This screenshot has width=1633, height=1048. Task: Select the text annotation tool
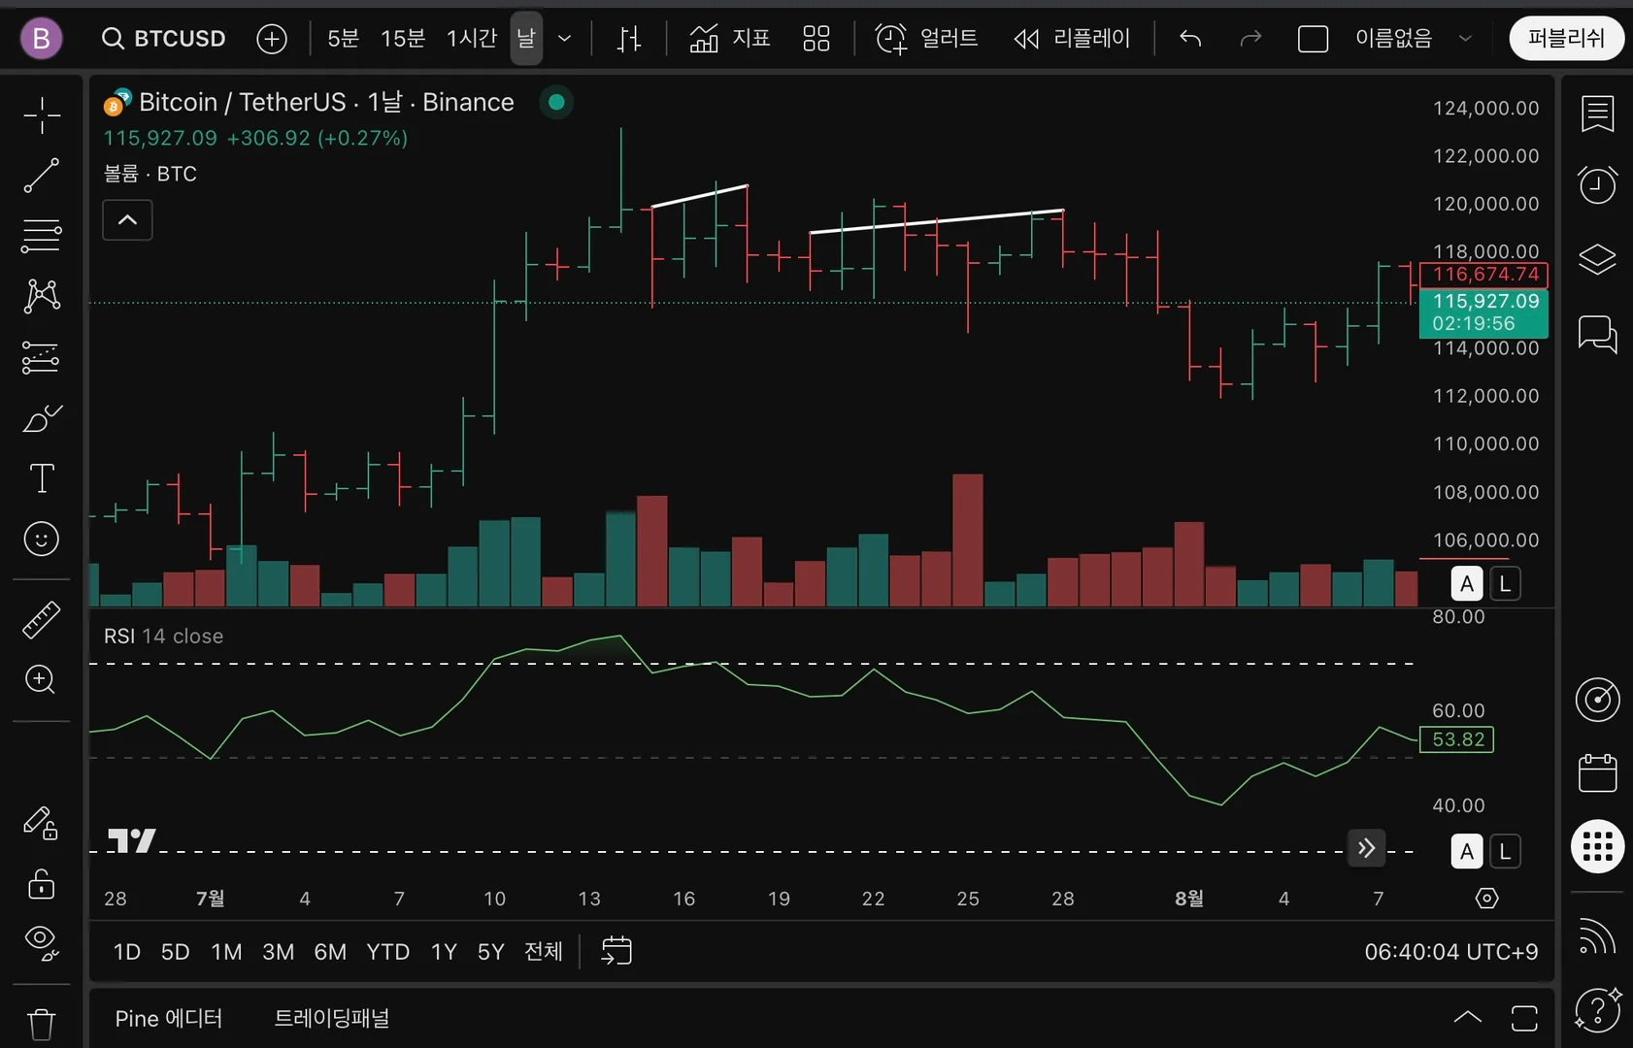pyautogui.click(x=41, y=478)
